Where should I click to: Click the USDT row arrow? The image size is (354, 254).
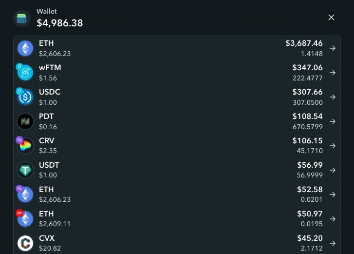point(332,170)
